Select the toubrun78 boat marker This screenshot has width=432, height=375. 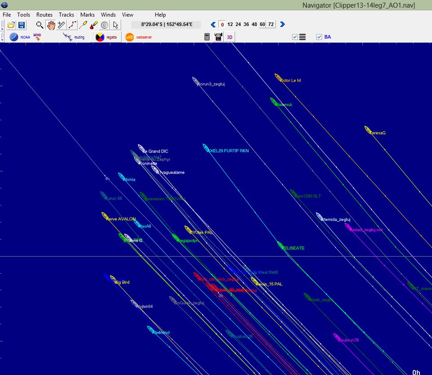[x=337, y=337]
